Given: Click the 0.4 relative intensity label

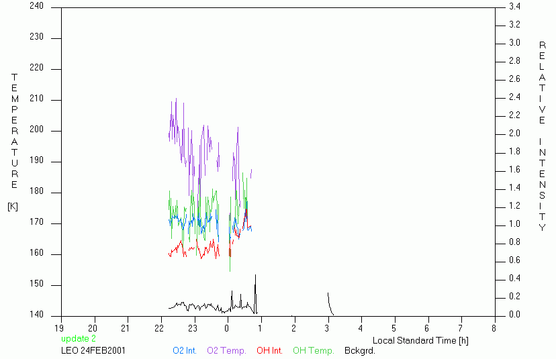Looking at the screenshot, I should 514,278.
